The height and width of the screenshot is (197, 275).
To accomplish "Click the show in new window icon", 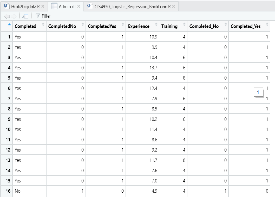I will (25, 16).
